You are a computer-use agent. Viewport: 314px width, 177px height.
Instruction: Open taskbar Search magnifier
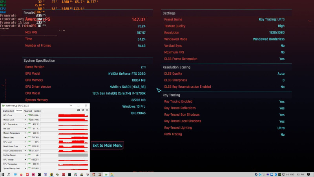coord(9,175)
